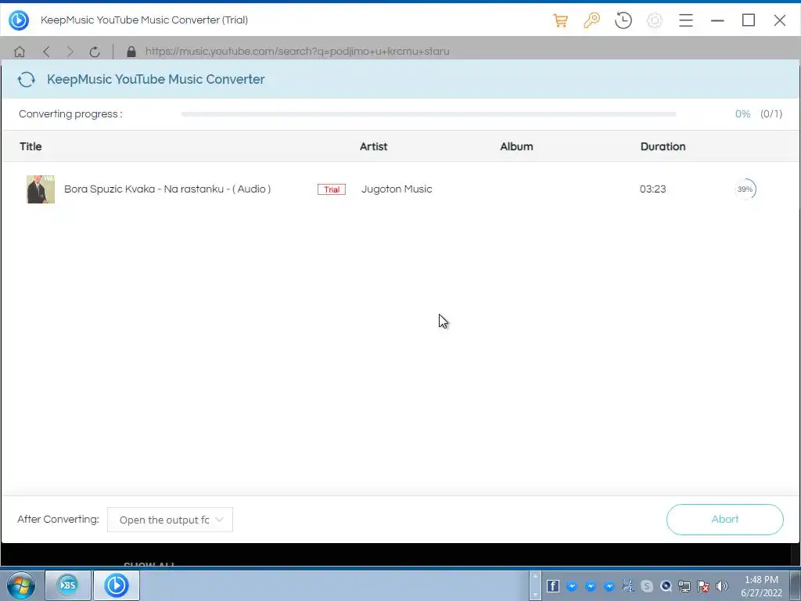Click the Album column header
This screenshot has height=601, width=801.
(x=516, y=146)
